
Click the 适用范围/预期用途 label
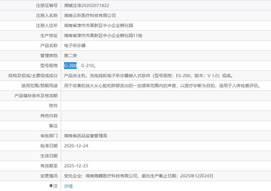39,86
